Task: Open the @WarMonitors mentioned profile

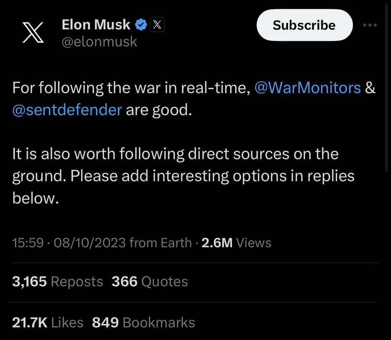Action: [308, 88]
